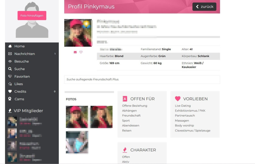Click the Suche magnifier icon
This screenshot has width=255, height=164.
10,69
